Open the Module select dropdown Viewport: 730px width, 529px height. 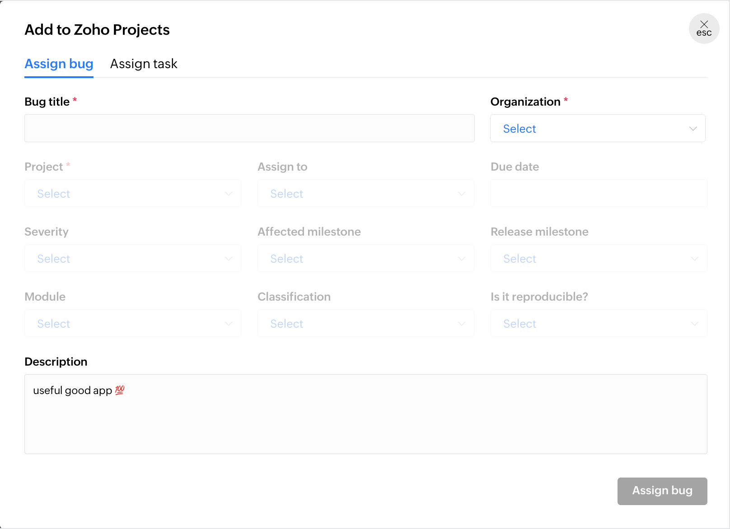click(133, 324)
